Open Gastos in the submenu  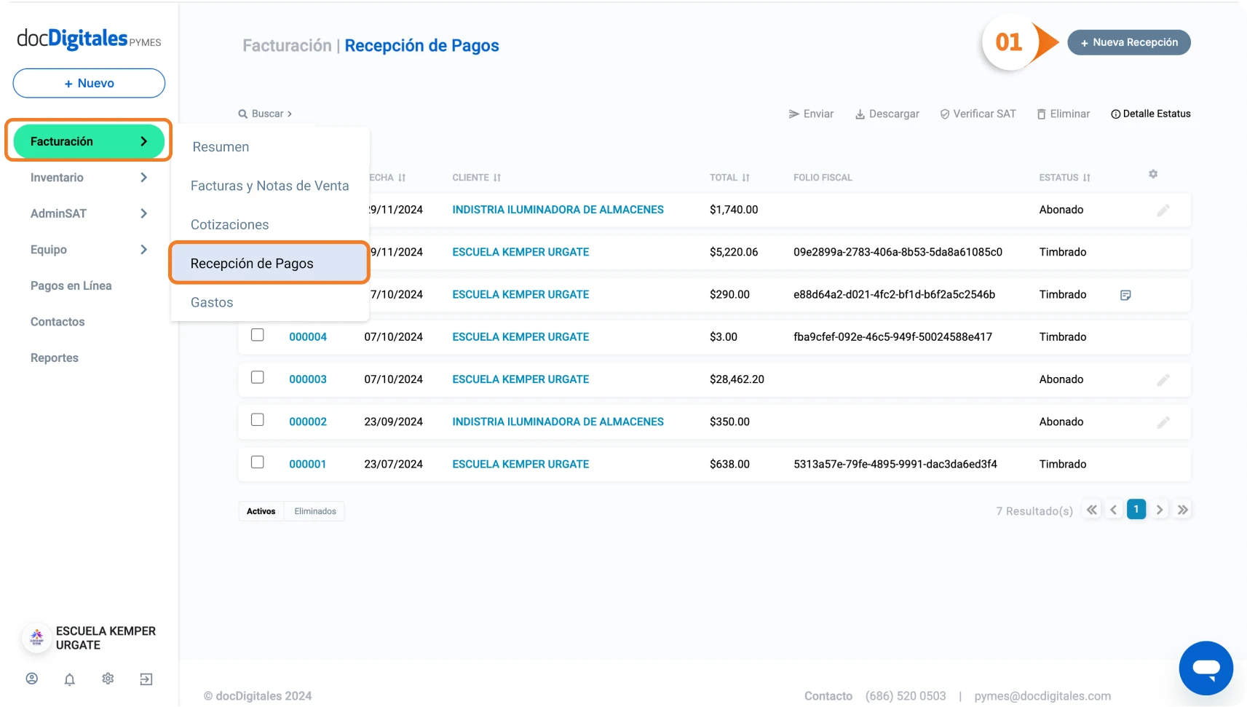tap(212, 302)
